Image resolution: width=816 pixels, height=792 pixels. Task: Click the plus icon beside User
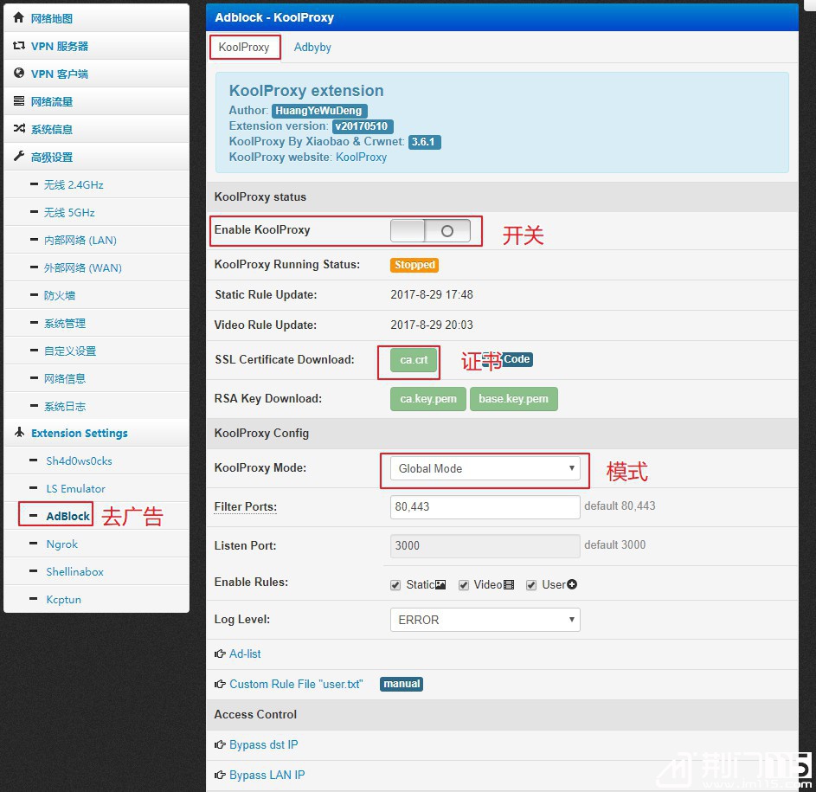point(572,584)
